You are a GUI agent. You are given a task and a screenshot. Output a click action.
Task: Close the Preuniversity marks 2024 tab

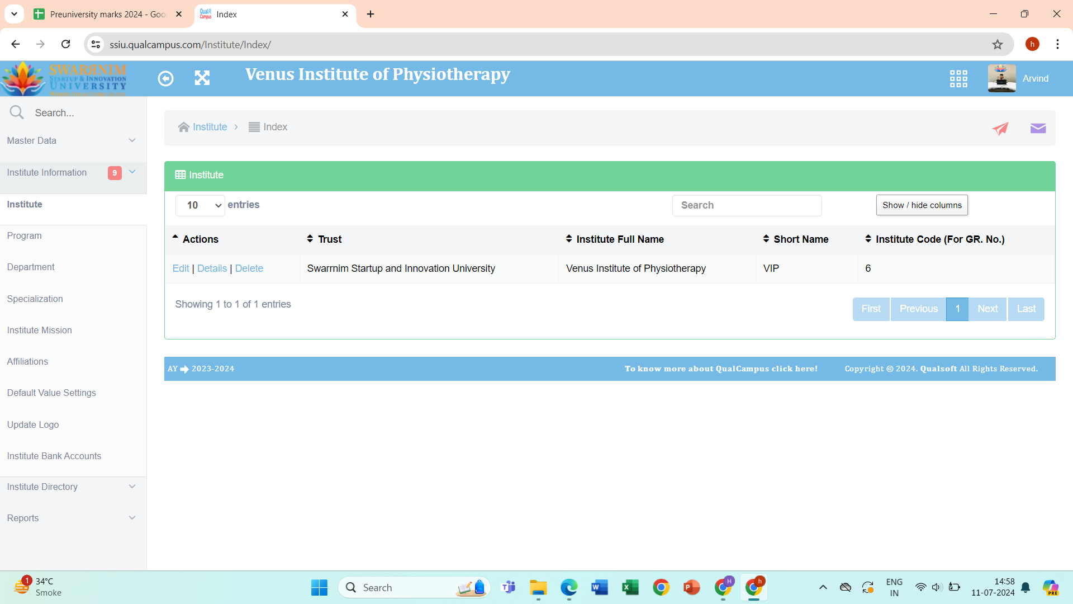click(x=179, y=14)
